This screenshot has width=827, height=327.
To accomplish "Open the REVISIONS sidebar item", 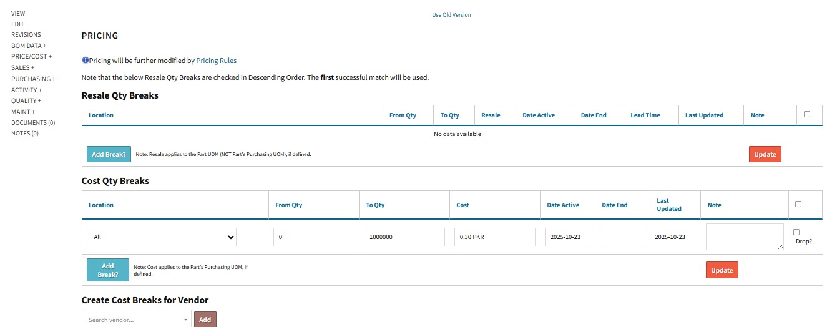I will pos(26,35).
